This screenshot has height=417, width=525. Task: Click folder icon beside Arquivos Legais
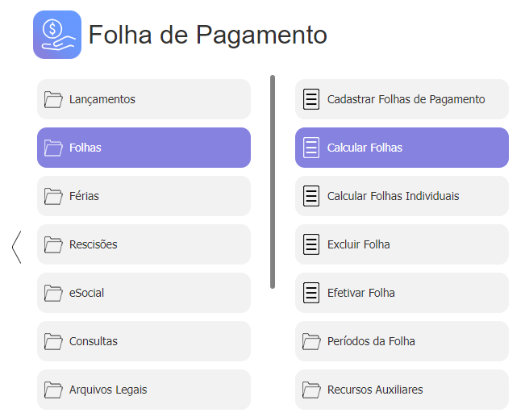coord(53,390)
